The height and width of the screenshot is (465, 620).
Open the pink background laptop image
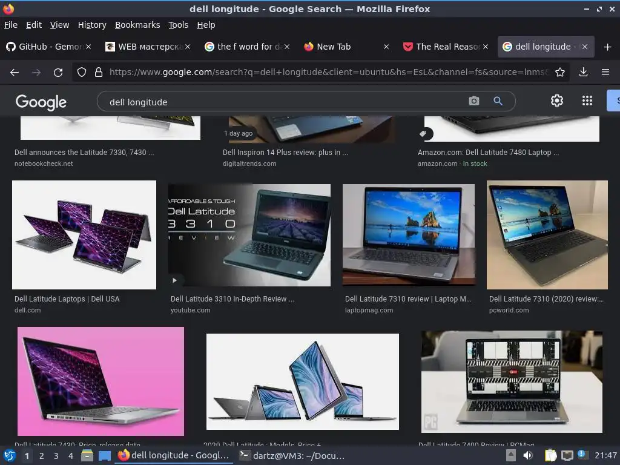pyautogui.click(x=101, y=381)
